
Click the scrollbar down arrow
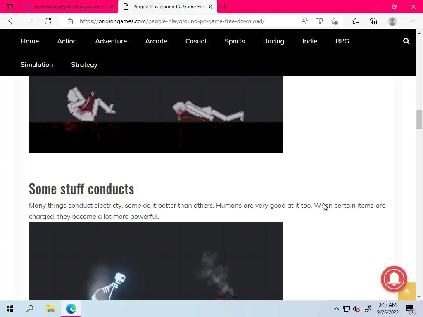click(x=419, y=297)
